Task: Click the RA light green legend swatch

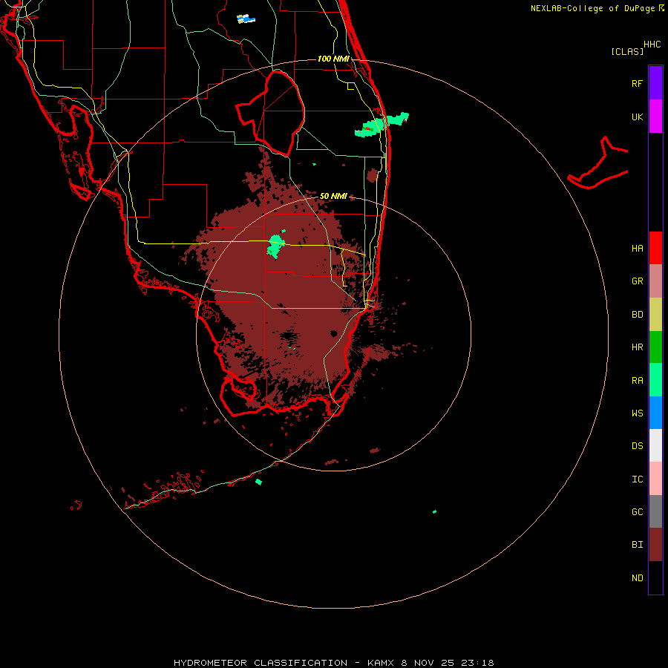Action: point(655,380)
